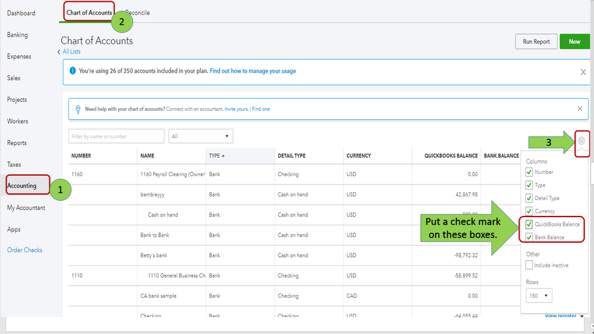The width and height of the screenshot is (594, 334).
Task: Open Find out how to manage your usage
Action: pyautogui.click(x=253, y=71)
